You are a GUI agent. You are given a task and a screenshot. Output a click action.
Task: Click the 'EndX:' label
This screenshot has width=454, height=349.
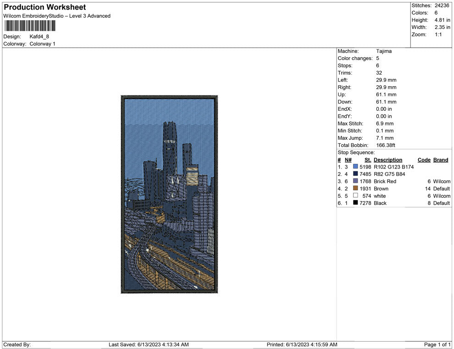click(x=344, y=109)
